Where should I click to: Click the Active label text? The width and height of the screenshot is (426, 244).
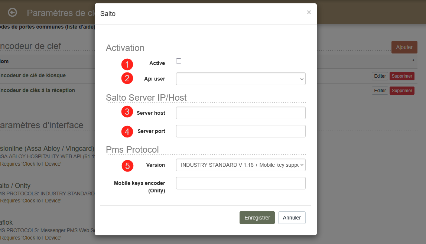157,63
